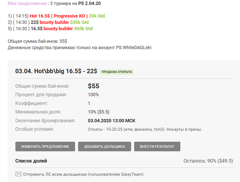Click the '100%' sale percent value
Screen dimensions: 240x182
93,95
